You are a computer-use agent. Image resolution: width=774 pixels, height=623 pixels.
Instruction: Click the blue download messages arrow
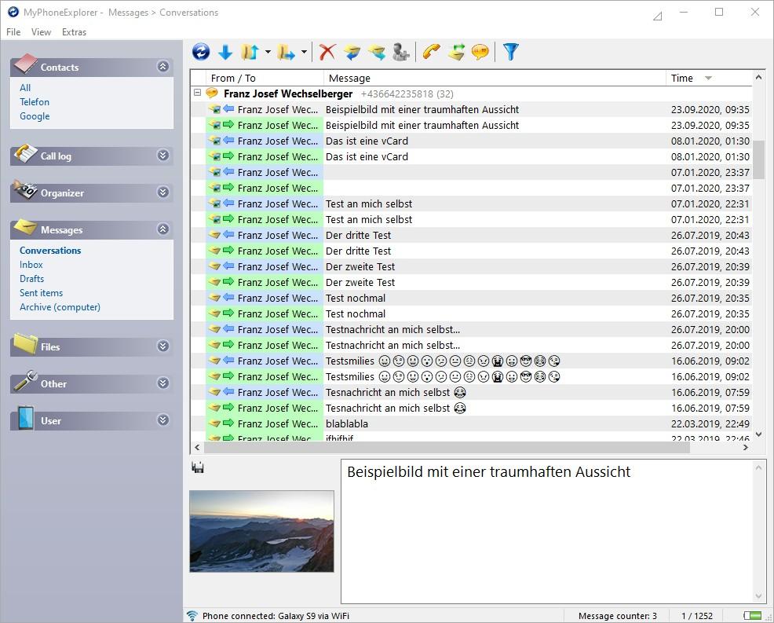pyautogui.click(x=226, y=52)
